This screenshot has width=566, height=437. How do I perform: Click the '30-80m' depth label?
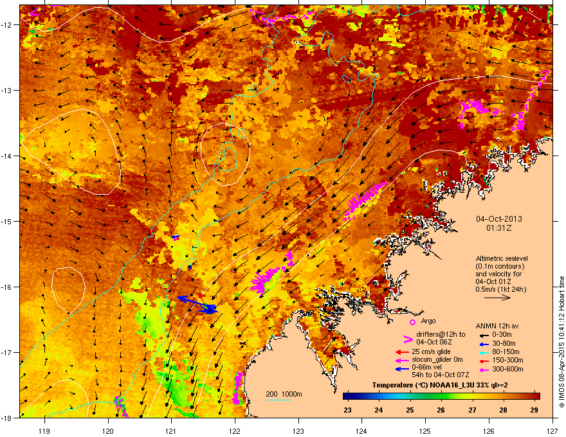coord(504,343)
